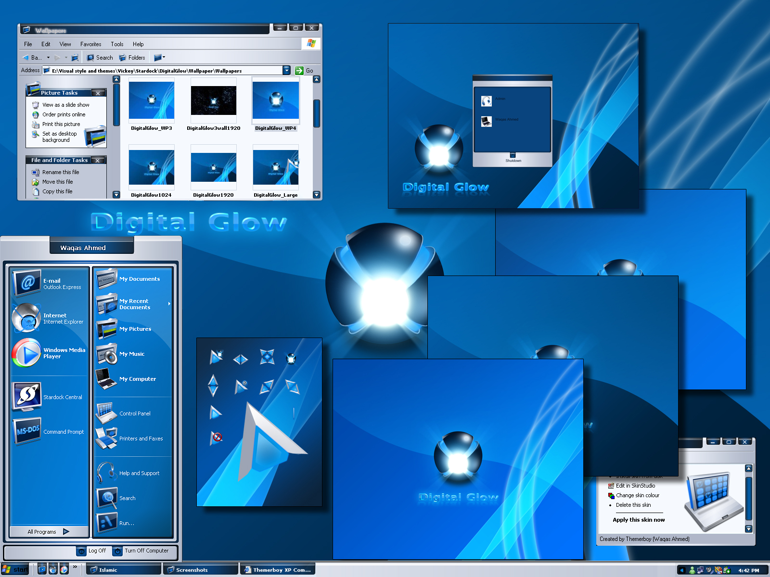Expand My Recent Documents submenu arrow

[169, 304]
